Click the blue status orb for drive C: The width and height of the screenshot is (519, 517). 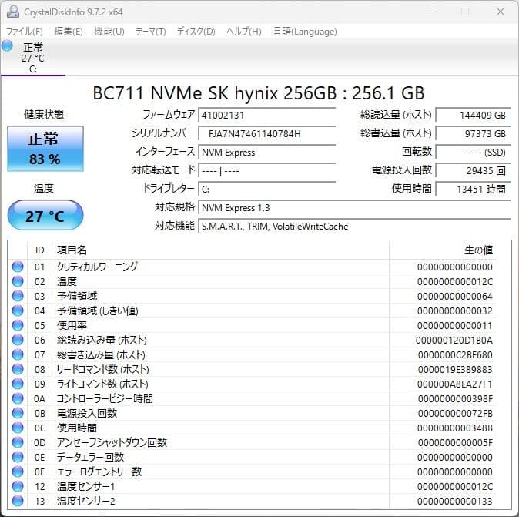7,45
